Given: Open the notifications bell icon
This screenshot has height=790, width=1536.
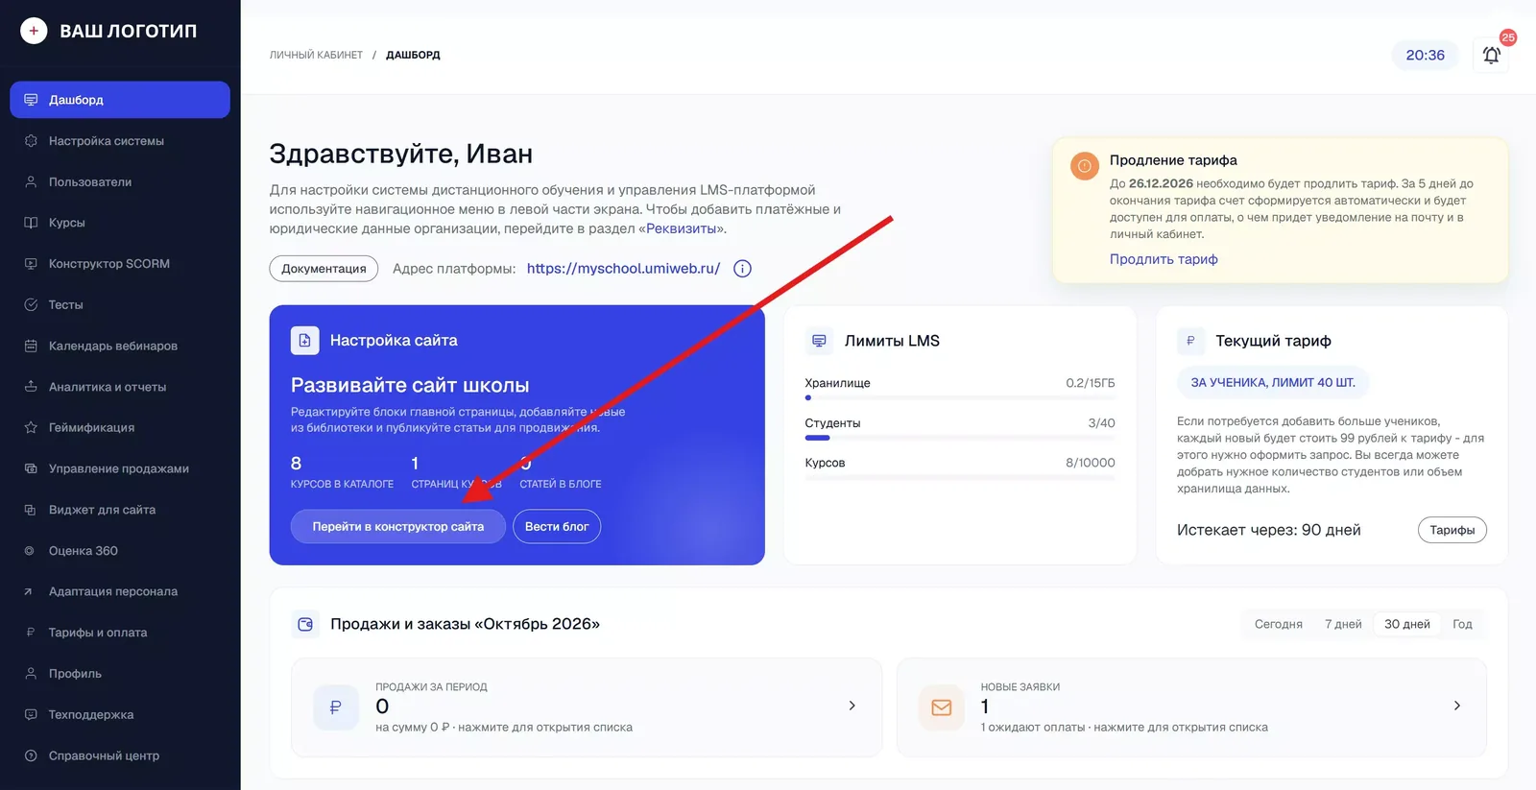Looking at the screenshot, I should [x=1491, y=55].
